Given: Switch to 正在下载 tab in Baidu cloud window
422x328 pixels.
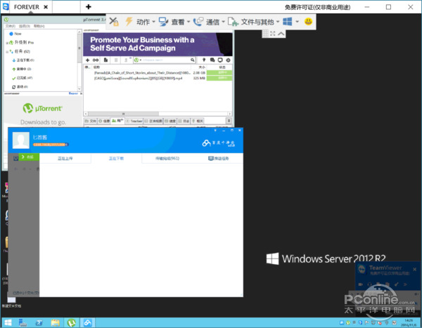Looking at the screenshot, I should click(116, 158).
